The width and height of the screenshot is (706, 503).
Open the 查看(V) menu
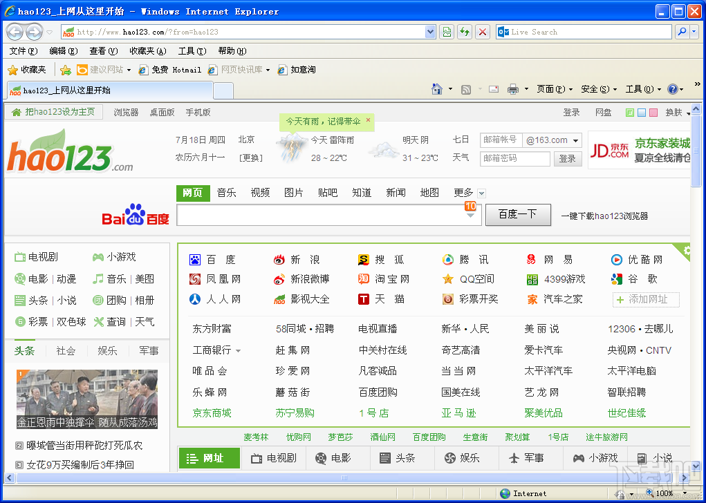104,51
